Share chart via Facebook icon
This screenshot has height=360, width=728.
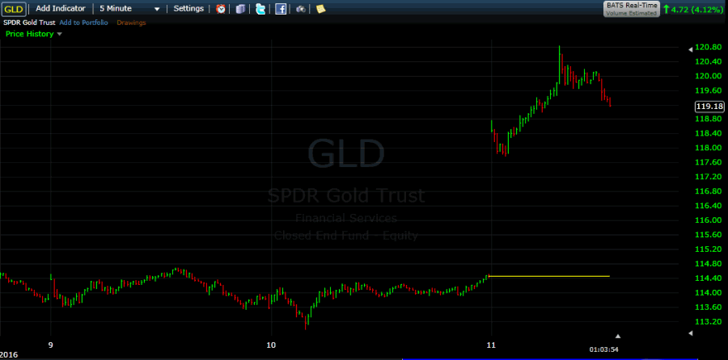(281, 8)
